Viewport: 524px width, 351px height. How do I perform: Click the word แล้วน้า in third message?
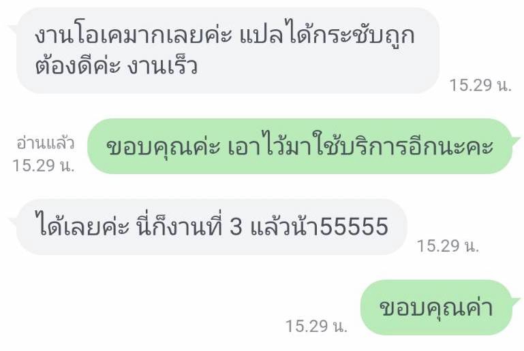[284, 227]
